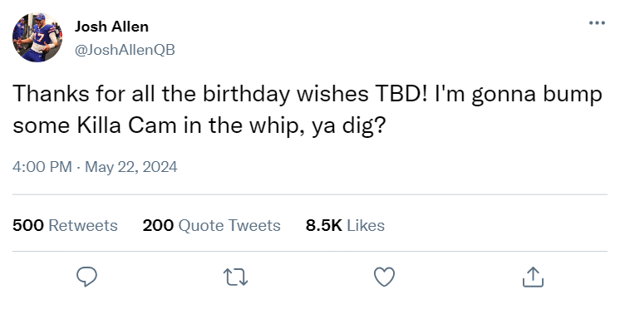Click the 200 quote count number

pyautogui.click(x=158, y=225)
